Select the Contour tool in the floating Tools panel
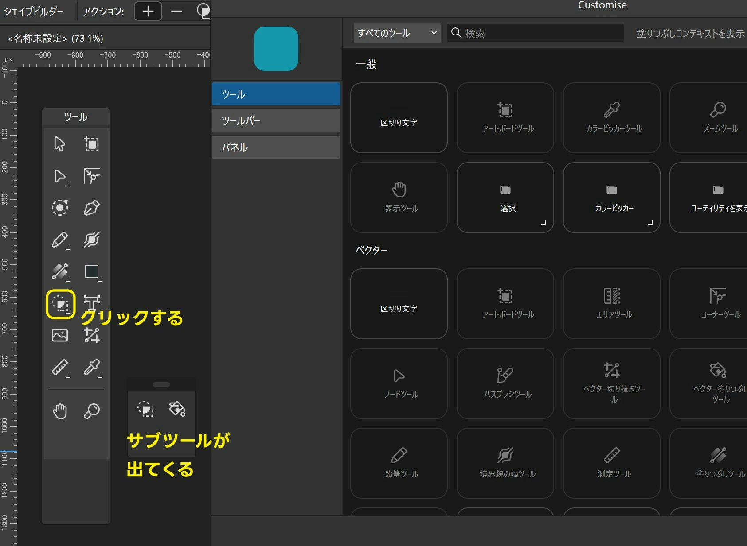 click(59, 208)
